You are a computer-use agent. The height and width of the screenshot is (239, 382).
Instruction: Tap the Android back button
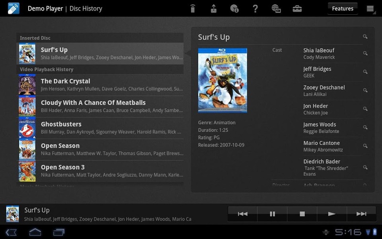tap(11, 232)
